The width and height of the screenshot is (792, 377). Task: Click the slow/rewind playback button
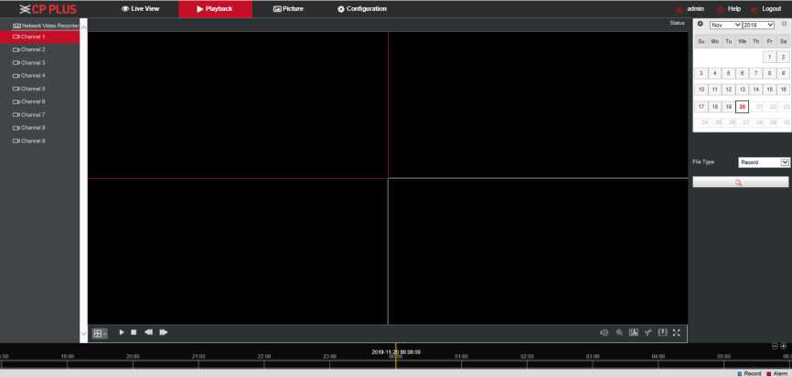148,332
